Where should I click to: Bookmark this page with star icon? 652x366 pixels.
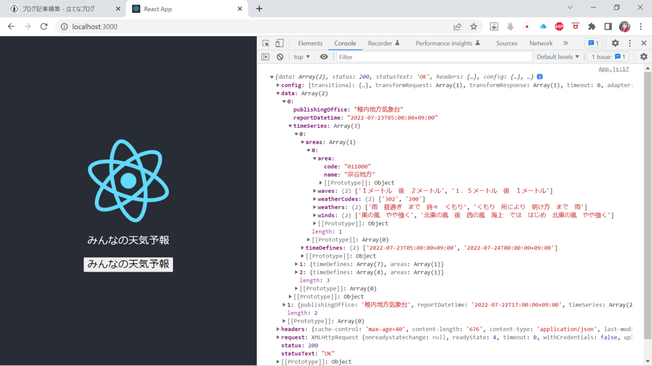[x=474, y=27]
